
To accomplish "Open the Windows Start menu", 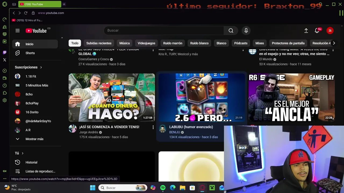I will 93,188.
